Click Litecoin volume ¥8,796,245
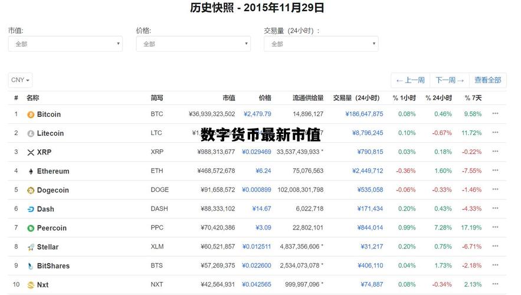The height and width of the screenshot is (295, 521). [x=368, y=133]
